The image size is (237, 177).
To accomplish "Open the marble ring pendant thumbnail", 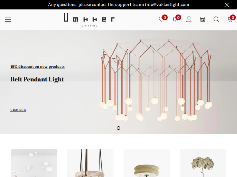I will 90,163.
